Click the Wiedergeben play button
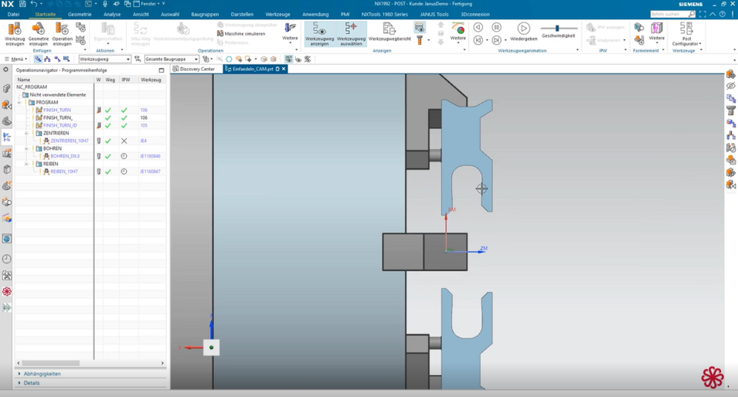Screen dimensions: 738x397 click(523, 32)
